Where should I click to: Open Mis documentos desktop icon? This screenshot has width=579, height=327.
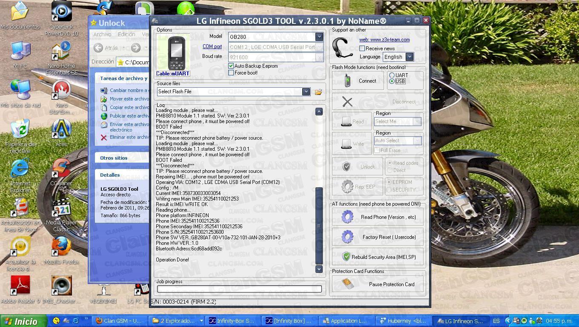point(20,16)
